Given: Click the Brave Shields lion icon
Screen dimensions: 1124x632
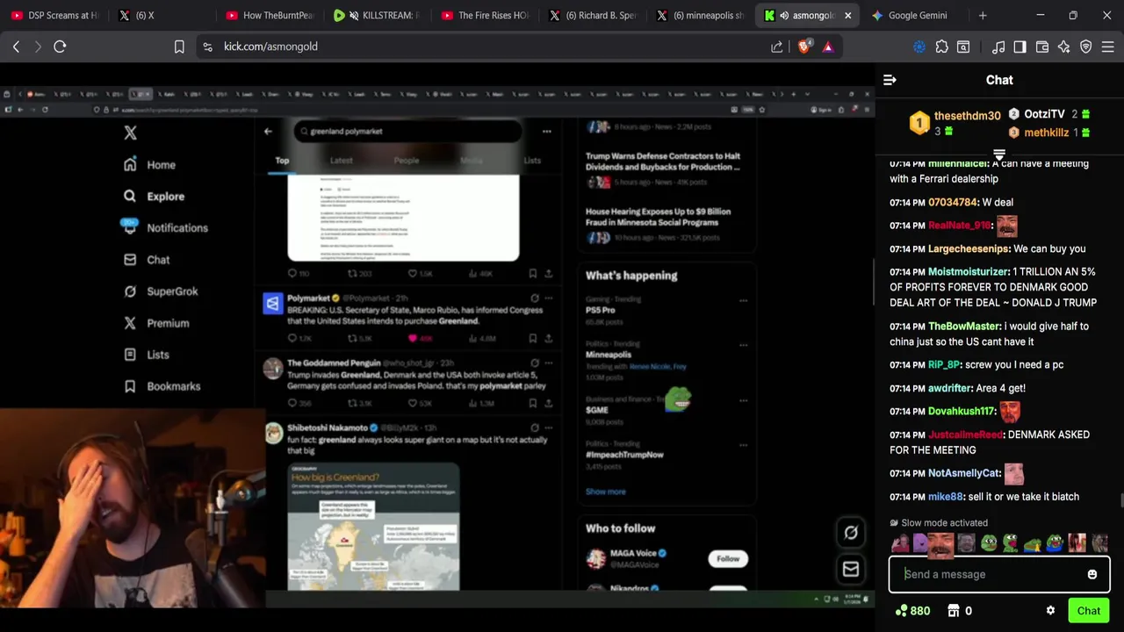Looking at the screenshot, I should pos(803,47).
